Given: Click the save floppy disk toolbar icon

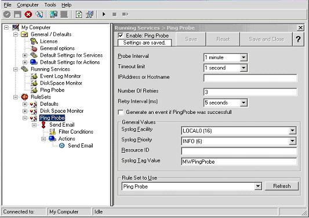Looking at the screenshot, I should click(x=18, y=14).
